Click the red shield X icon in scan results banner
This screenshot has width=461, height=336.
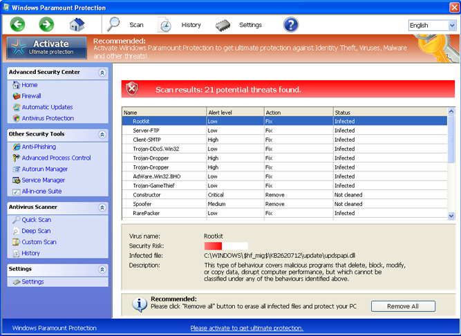(132, 88)
